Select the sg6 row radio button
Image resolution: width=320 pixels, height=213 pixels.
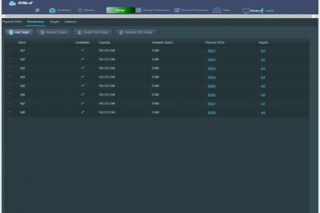coord(9,95)
